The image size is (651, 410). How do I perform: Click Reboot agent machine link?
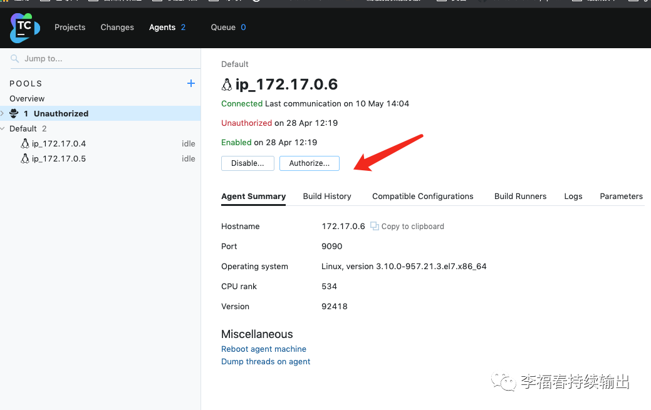[264, 349]
